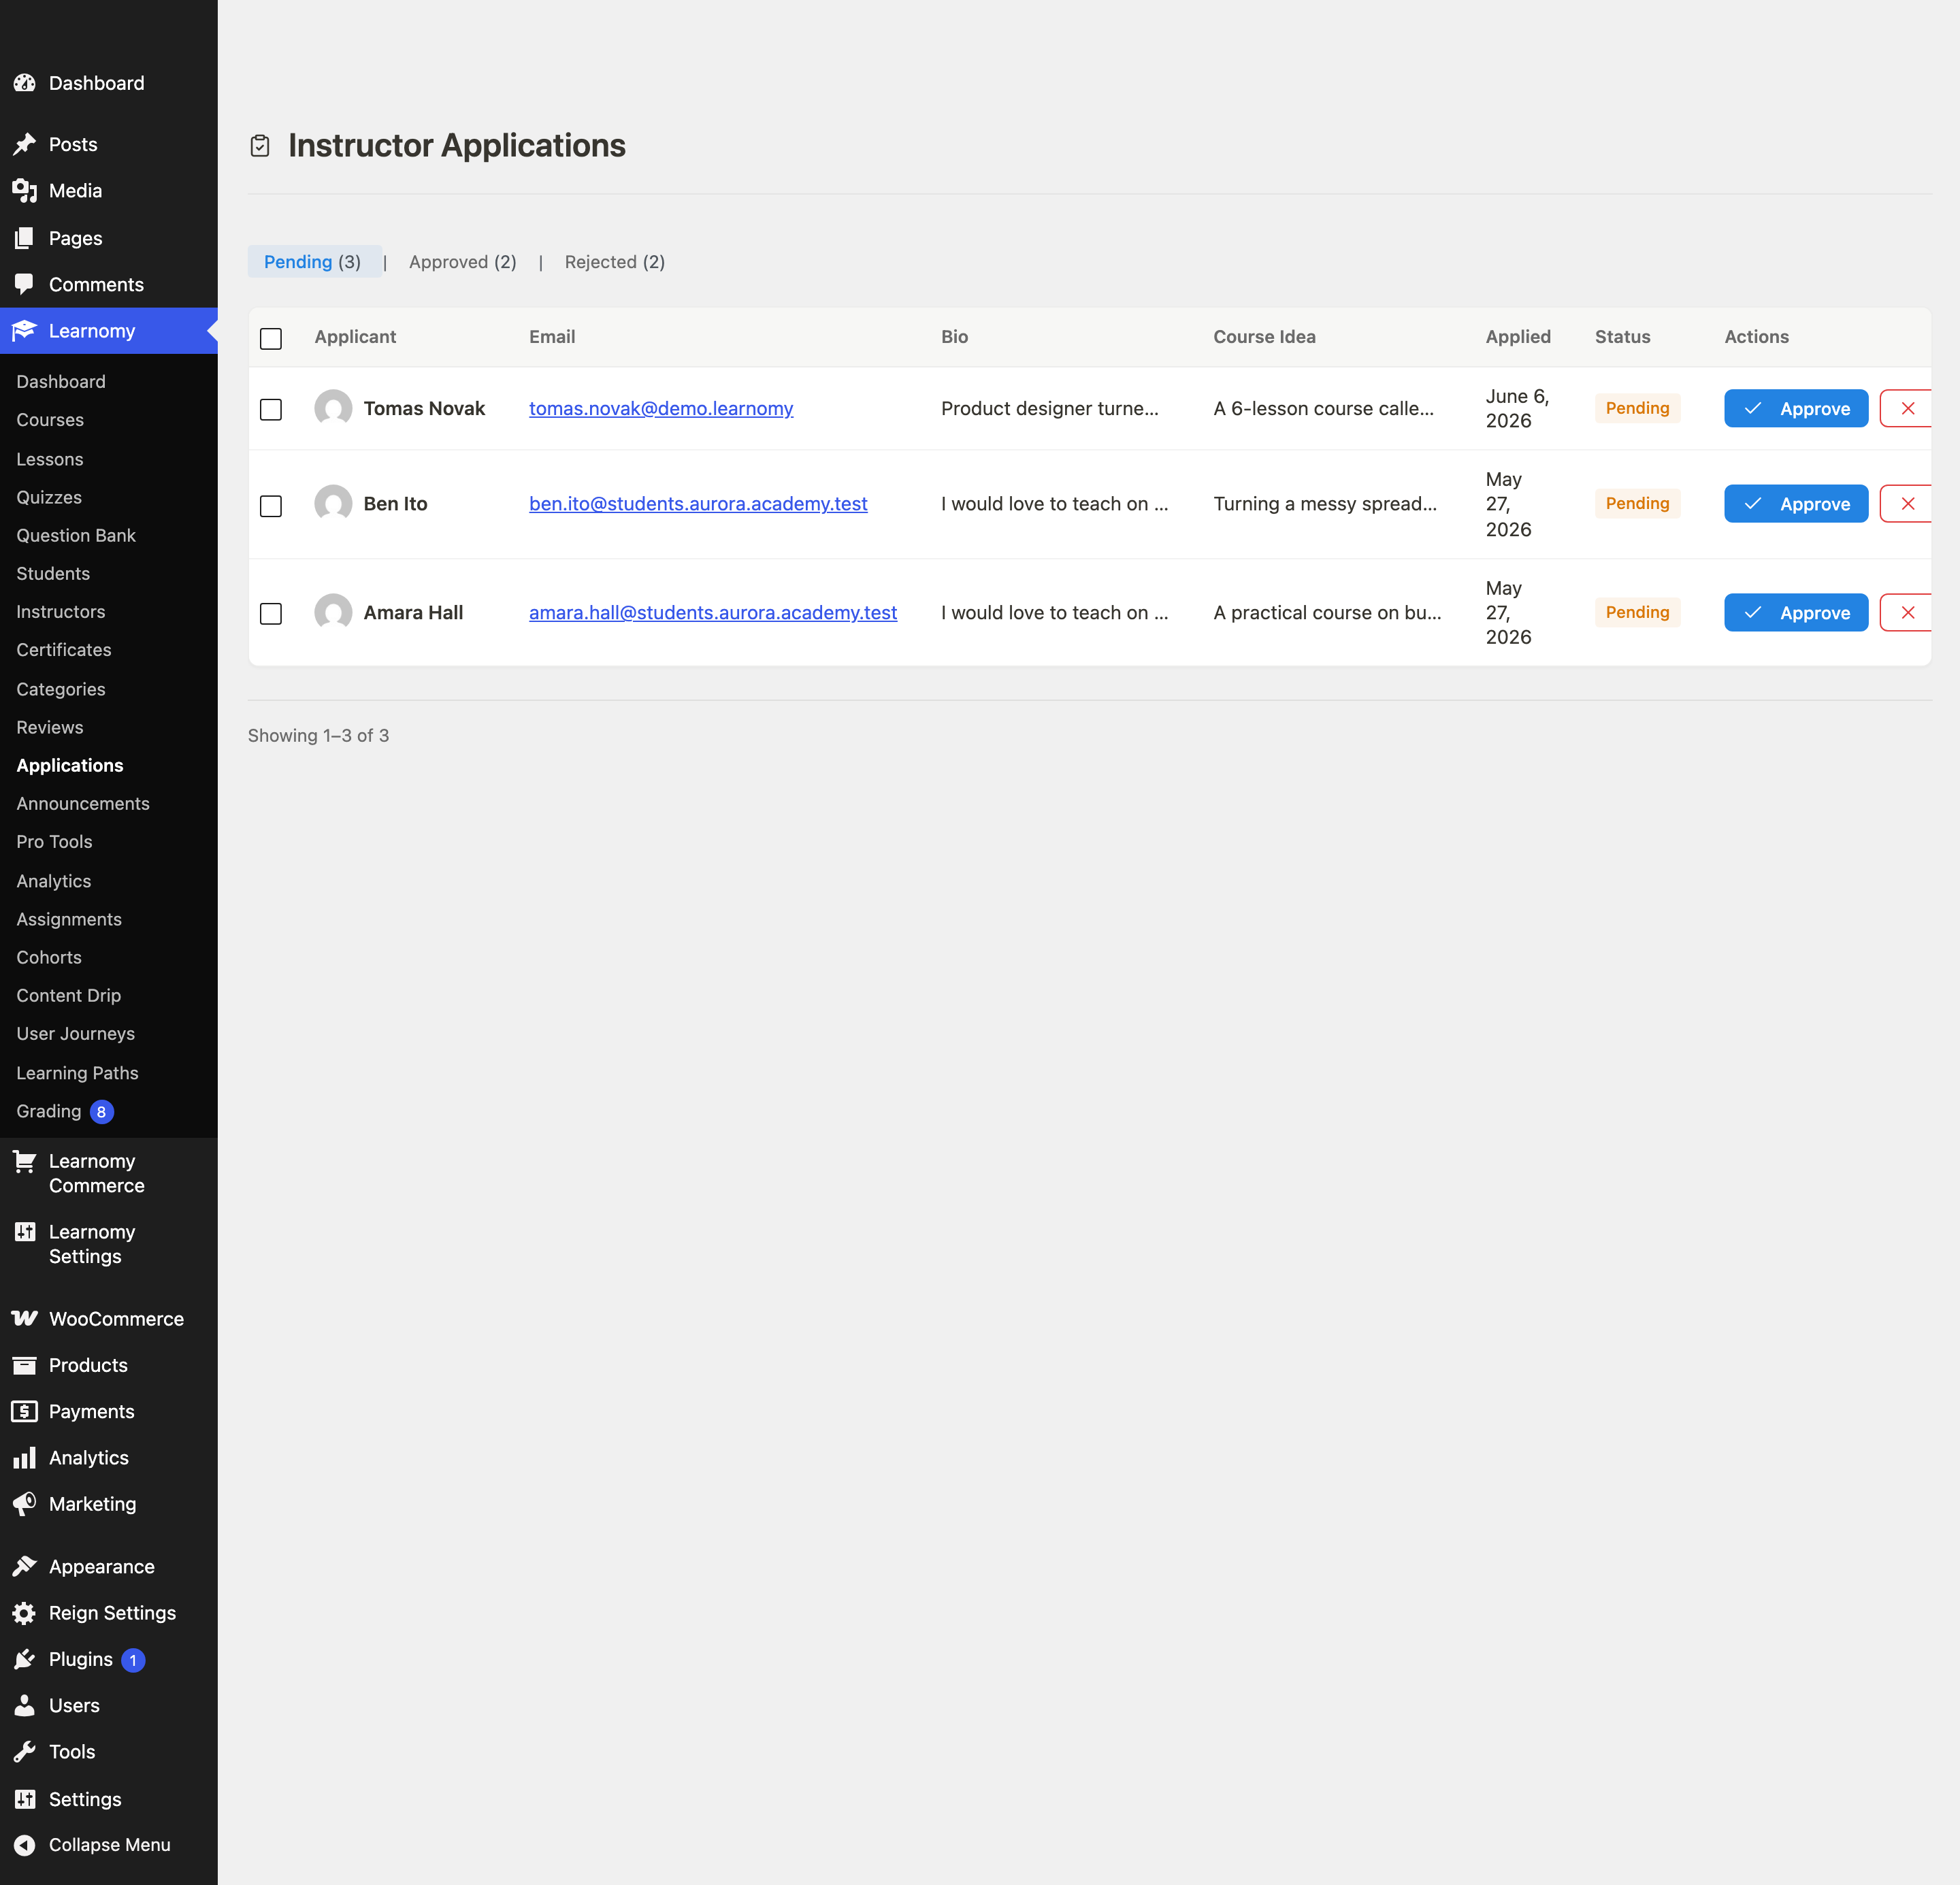Click the Media library icon

(x=25, y=190)
